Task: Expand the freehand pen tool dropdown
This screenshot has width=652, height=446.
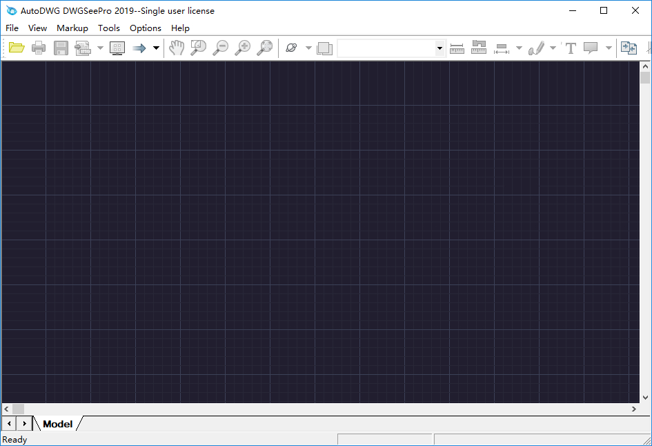Action: tap(553, 48)
